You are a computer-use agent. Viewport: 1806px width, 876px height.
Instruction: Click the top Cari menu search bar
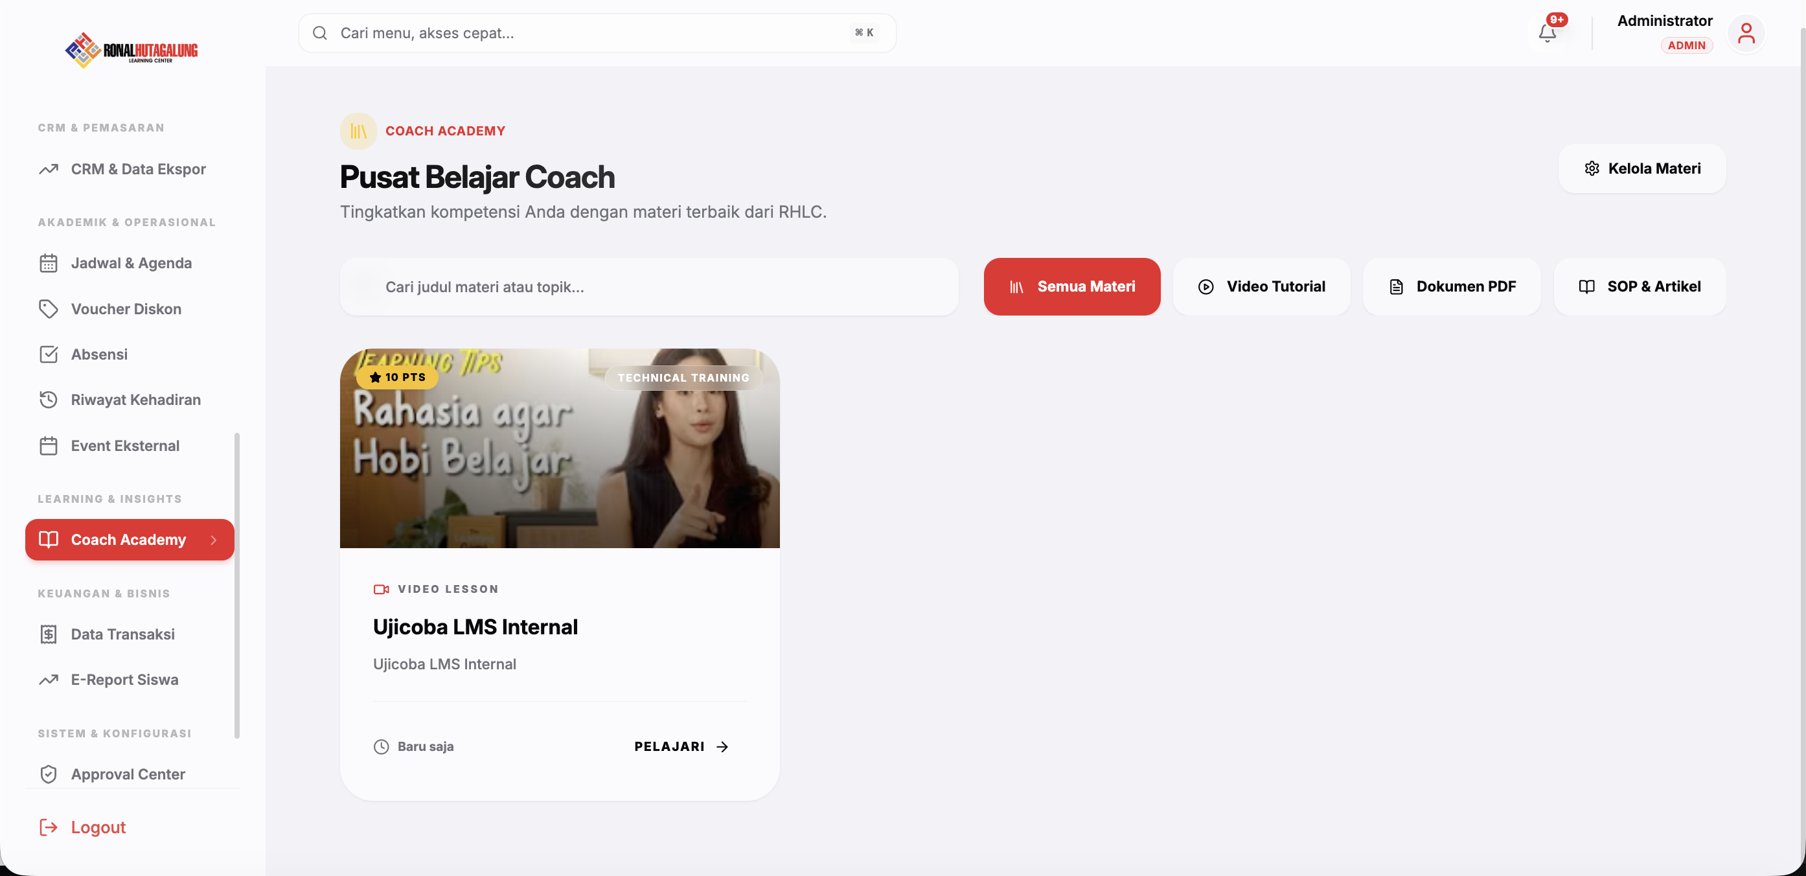coord(597,33)
